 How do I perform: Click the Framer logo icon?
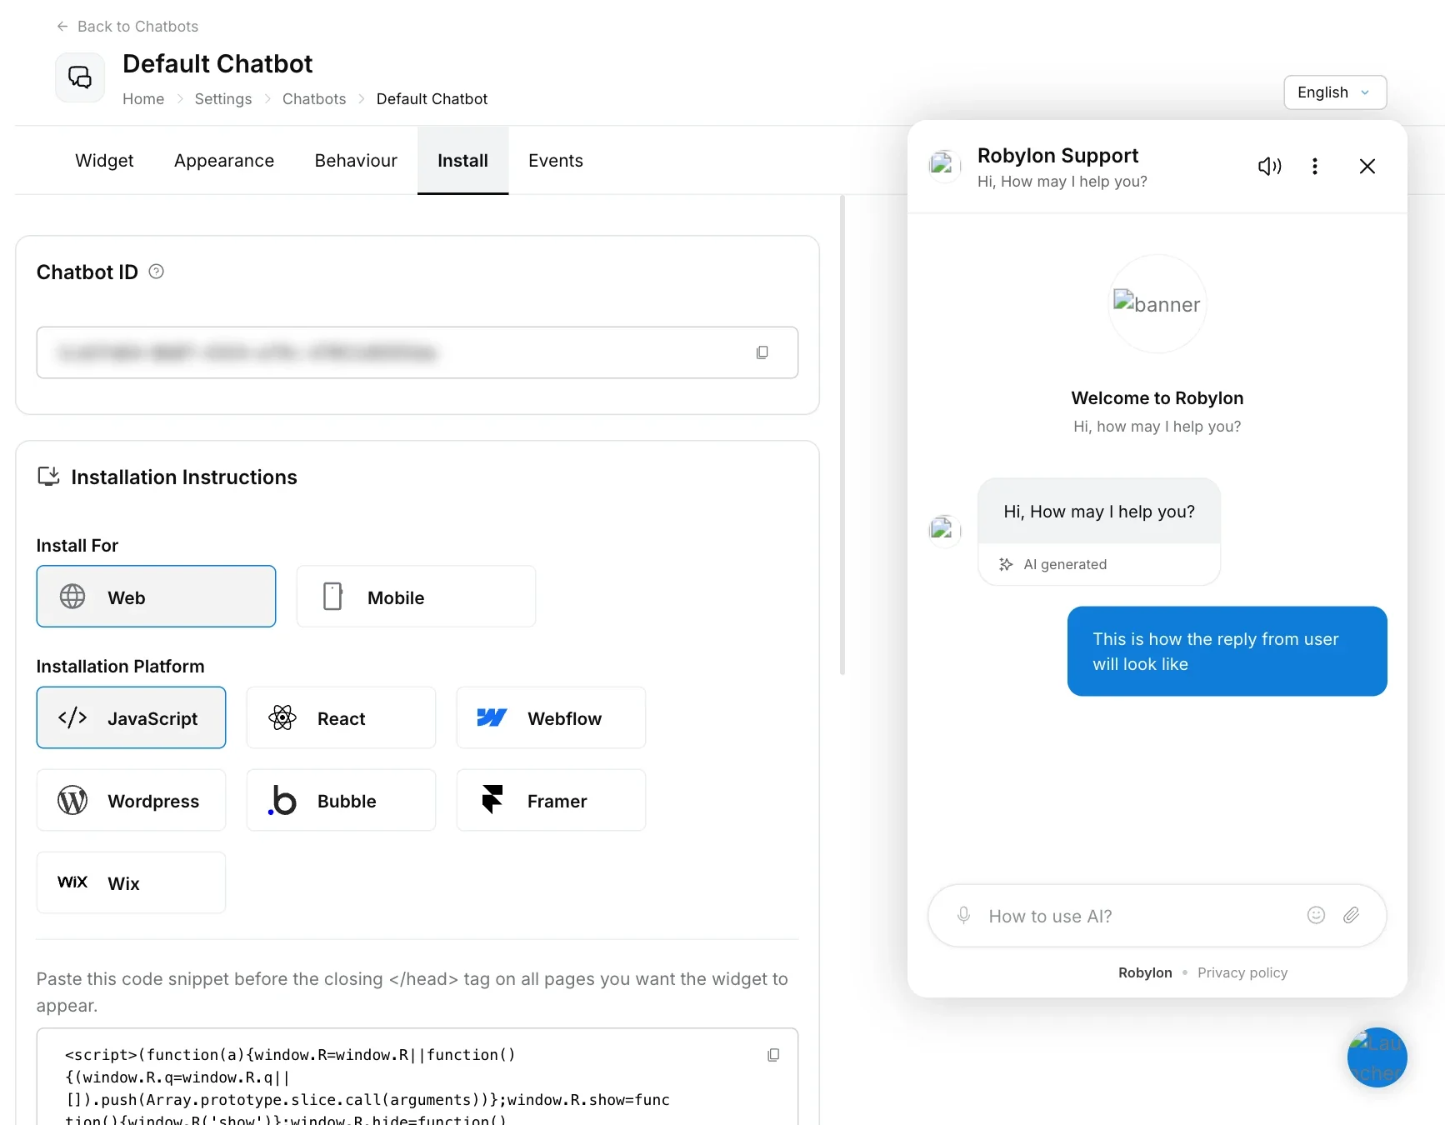pos(492,800)
